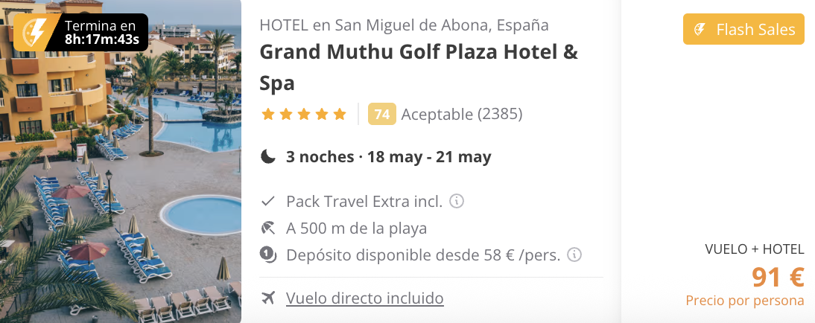Click the deposit coin icon

pyautogui.click(x=268, y=255)
